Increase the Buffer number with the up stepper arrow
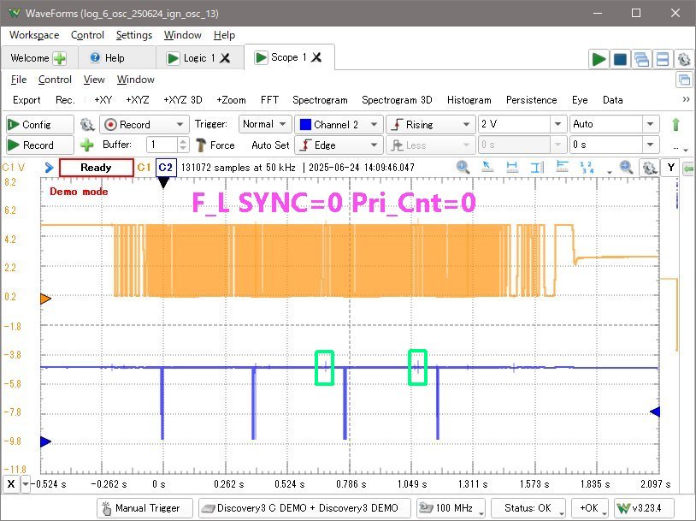The image size is (696, 521). pos(183,141)
